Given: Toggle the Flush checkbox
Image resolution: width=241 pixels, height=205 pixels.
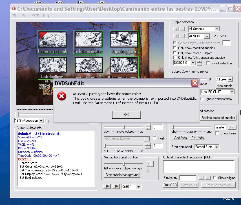Looking at the screenshot, I should click(x=154, y=138).
